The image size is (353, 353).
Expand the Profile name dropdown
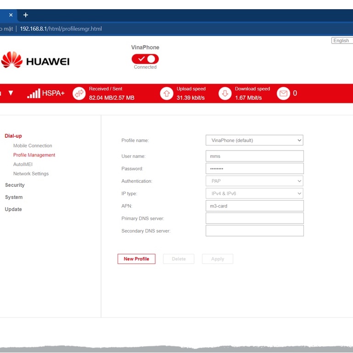tap(254, 140)
